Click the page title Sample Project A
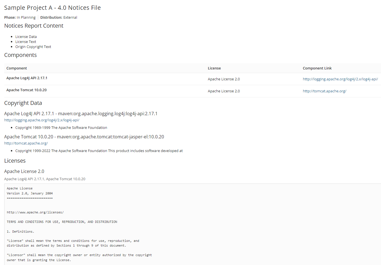381x265 pixels. [x=52, y=8]
